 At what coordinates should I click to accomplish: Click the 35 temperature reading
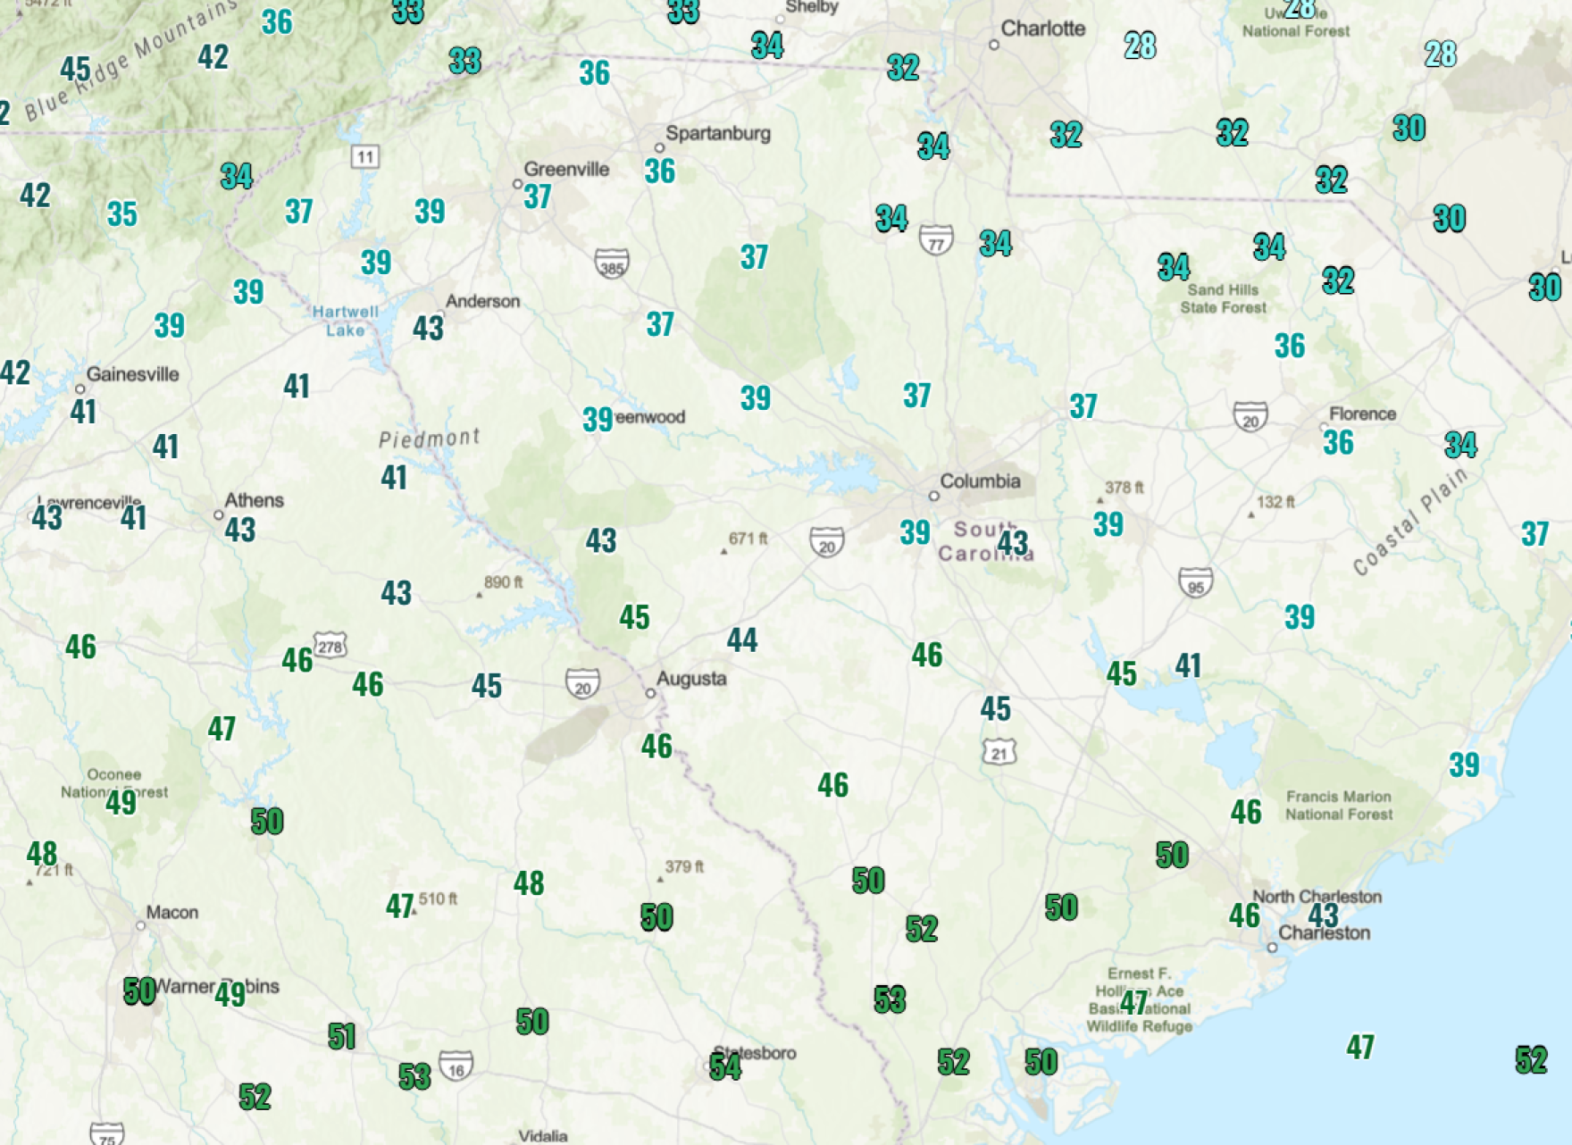(122, 213)
